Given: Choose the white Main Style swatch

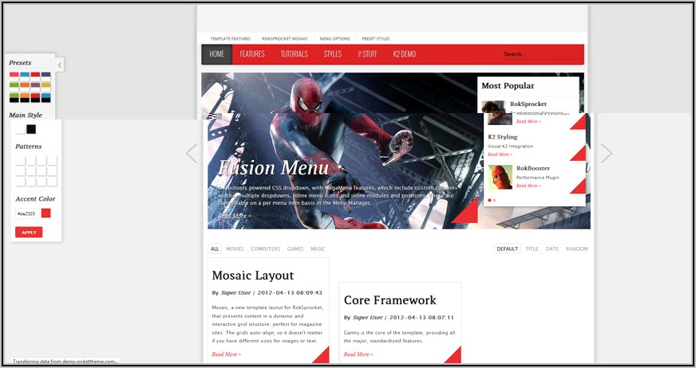Looking at the screenshot, I should (x=21, y=129).
